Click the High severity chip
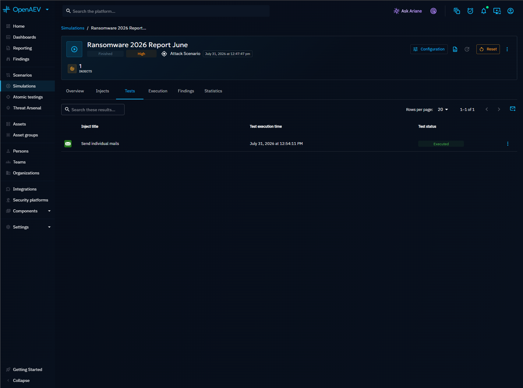 click(x=141, y=54)
